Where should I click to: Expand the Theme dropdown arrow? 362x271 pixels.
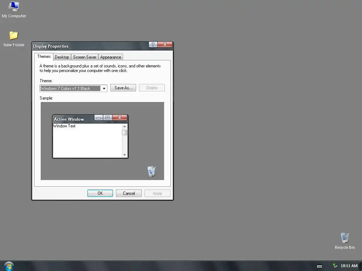[104, 89]
